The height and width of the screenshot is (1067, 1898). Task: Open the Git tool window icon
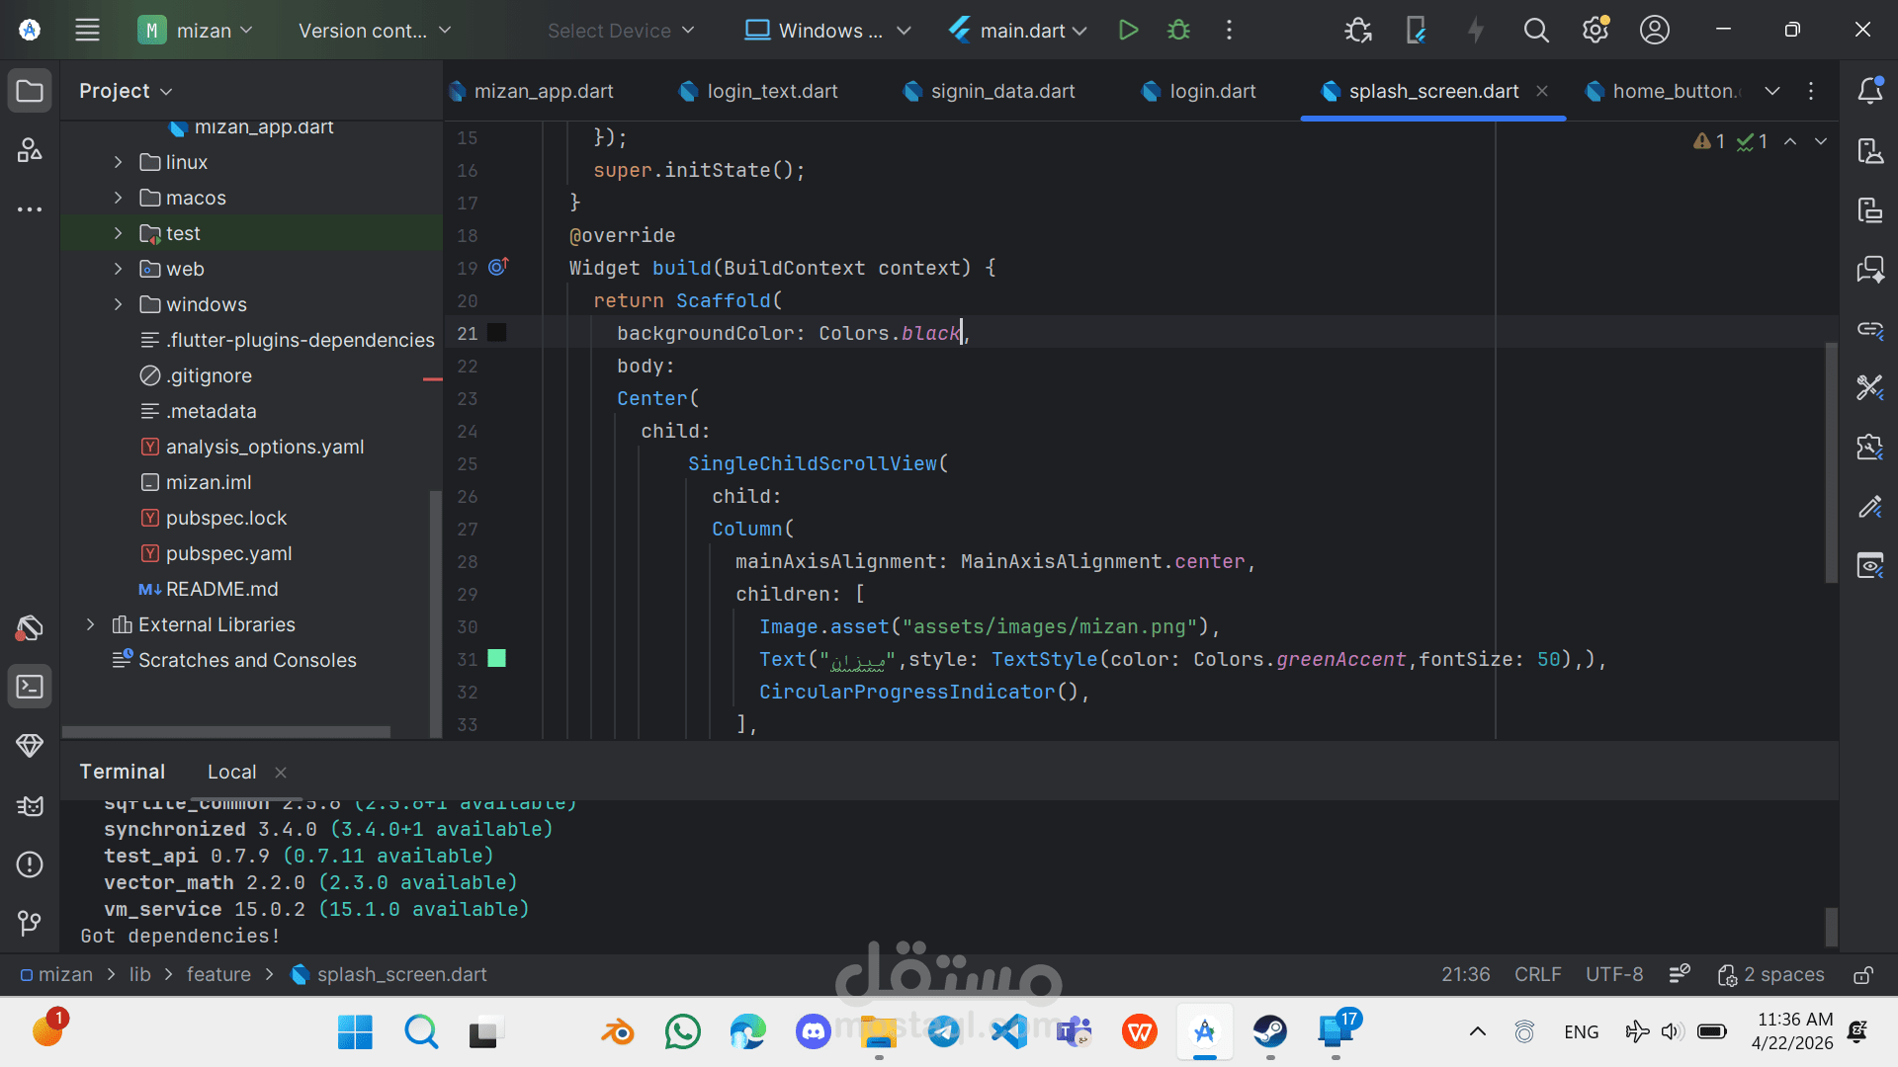(x=30, y=924)
